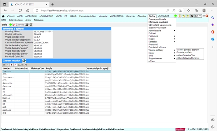Screen dimensions: 217x131
Task: Click PA001A account code value
Action: [x=38, y=34]
